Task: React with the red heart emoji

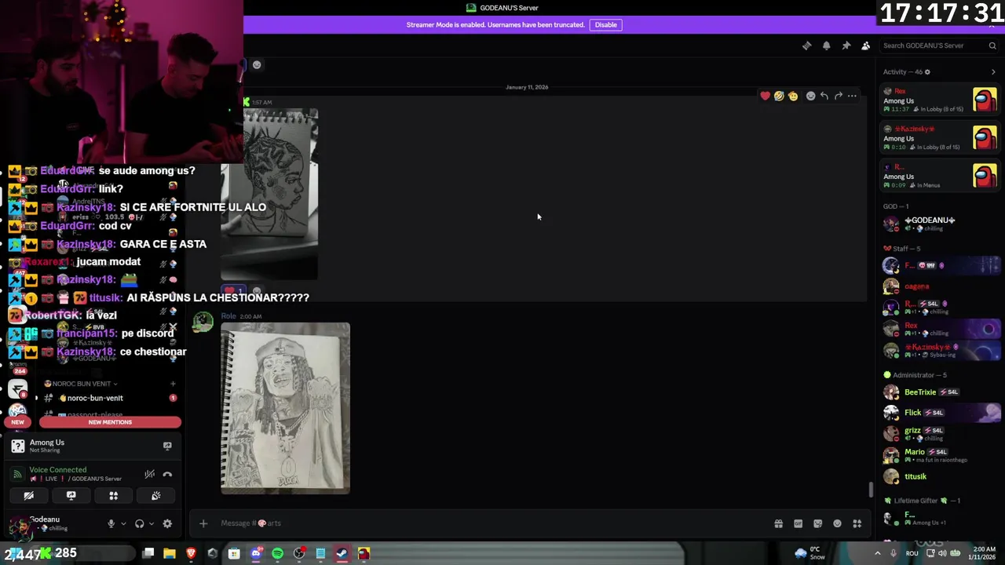Action: coord(765,96)
